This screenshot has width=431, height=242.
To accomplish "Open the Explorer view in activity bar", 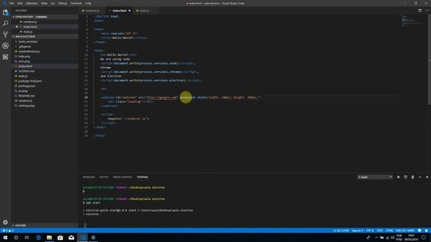I will 5,12.
